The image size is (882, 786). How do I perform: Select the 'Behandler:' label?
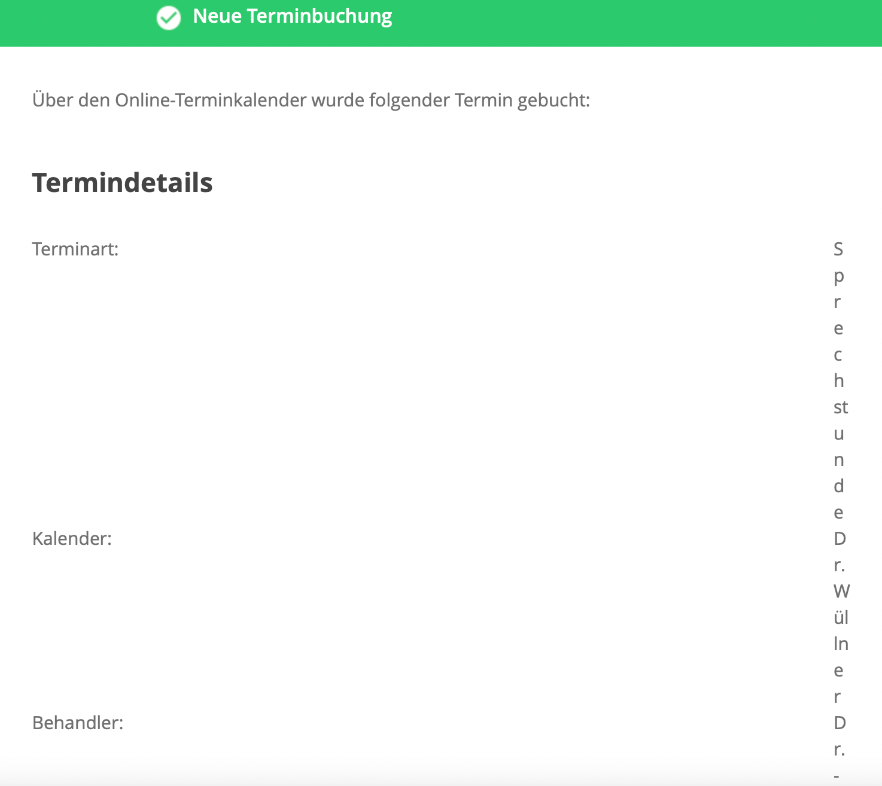click(78, 723)
